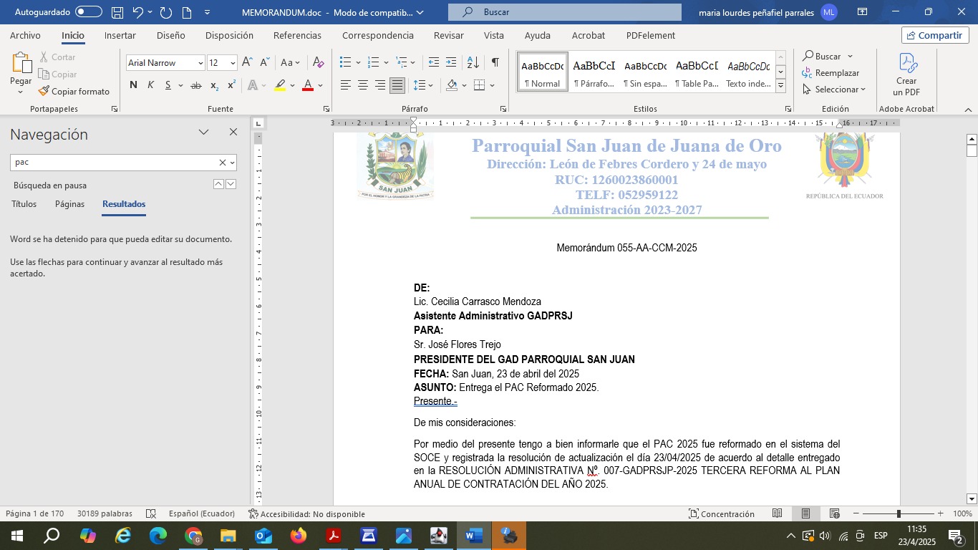Expand the Seleccionar dropdown in Edición
The height and width of the screenshot is (550, 978).
pos(835,90)
